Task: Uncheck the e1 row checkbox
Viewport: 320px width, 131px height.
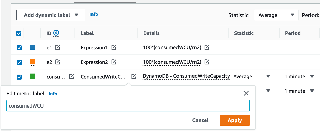Action: [19, 48]
